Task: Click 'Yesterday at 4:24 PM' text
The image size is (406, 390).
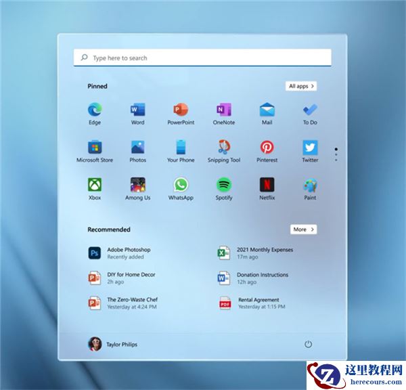Action: (132, 307)
